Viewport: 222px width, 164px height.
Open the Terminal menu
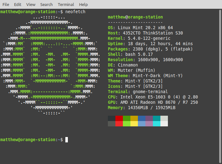(x=66, y=5)
